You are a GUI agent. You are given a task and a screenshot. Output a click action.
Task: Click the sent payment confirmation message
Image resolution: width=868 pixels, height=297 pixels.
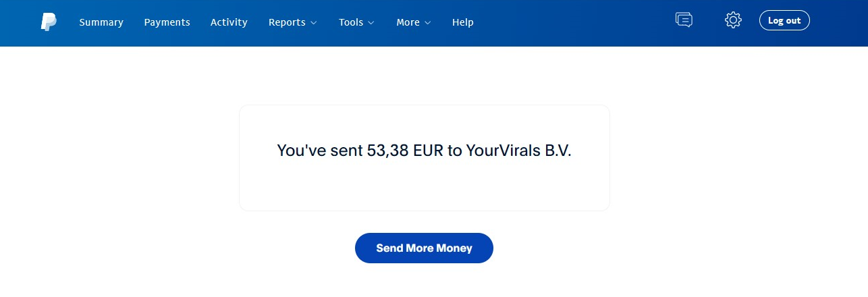pyautogui.click(x=424, y=151)
